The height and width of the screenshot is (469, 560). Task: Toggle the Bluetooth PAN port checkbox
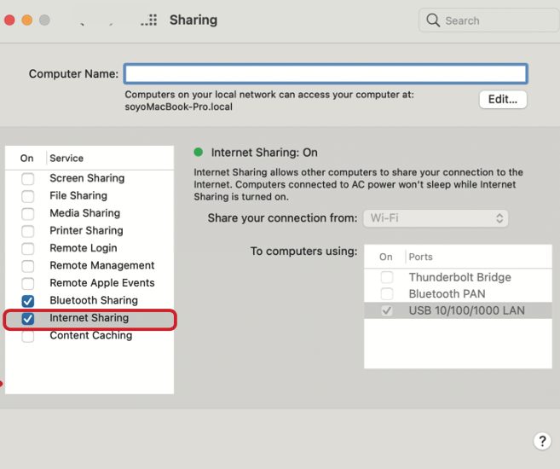(x=387, y=294)
